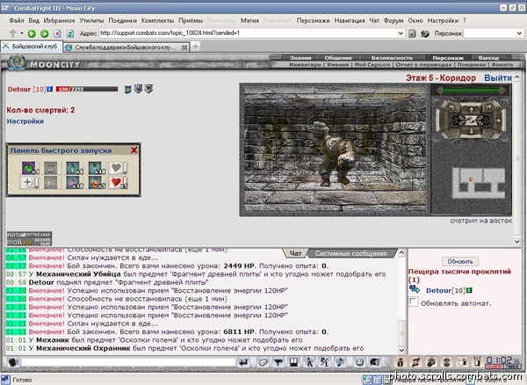
Task: Click the dungeon minimap
Action: pos(479,183)
